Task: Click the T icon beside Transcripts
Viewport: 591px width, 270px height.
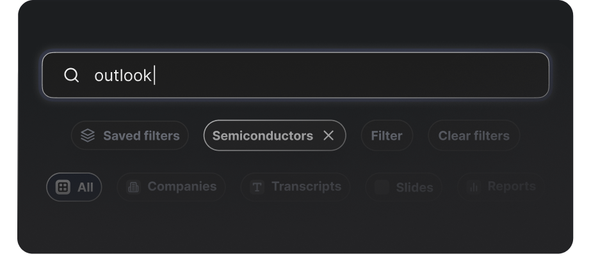Action: tap(257, 187)
